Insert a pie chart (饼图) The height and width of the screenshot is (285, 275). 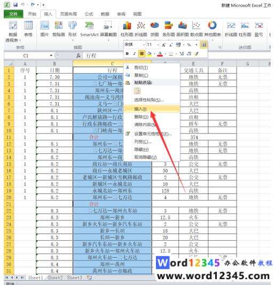click(155, 29)
